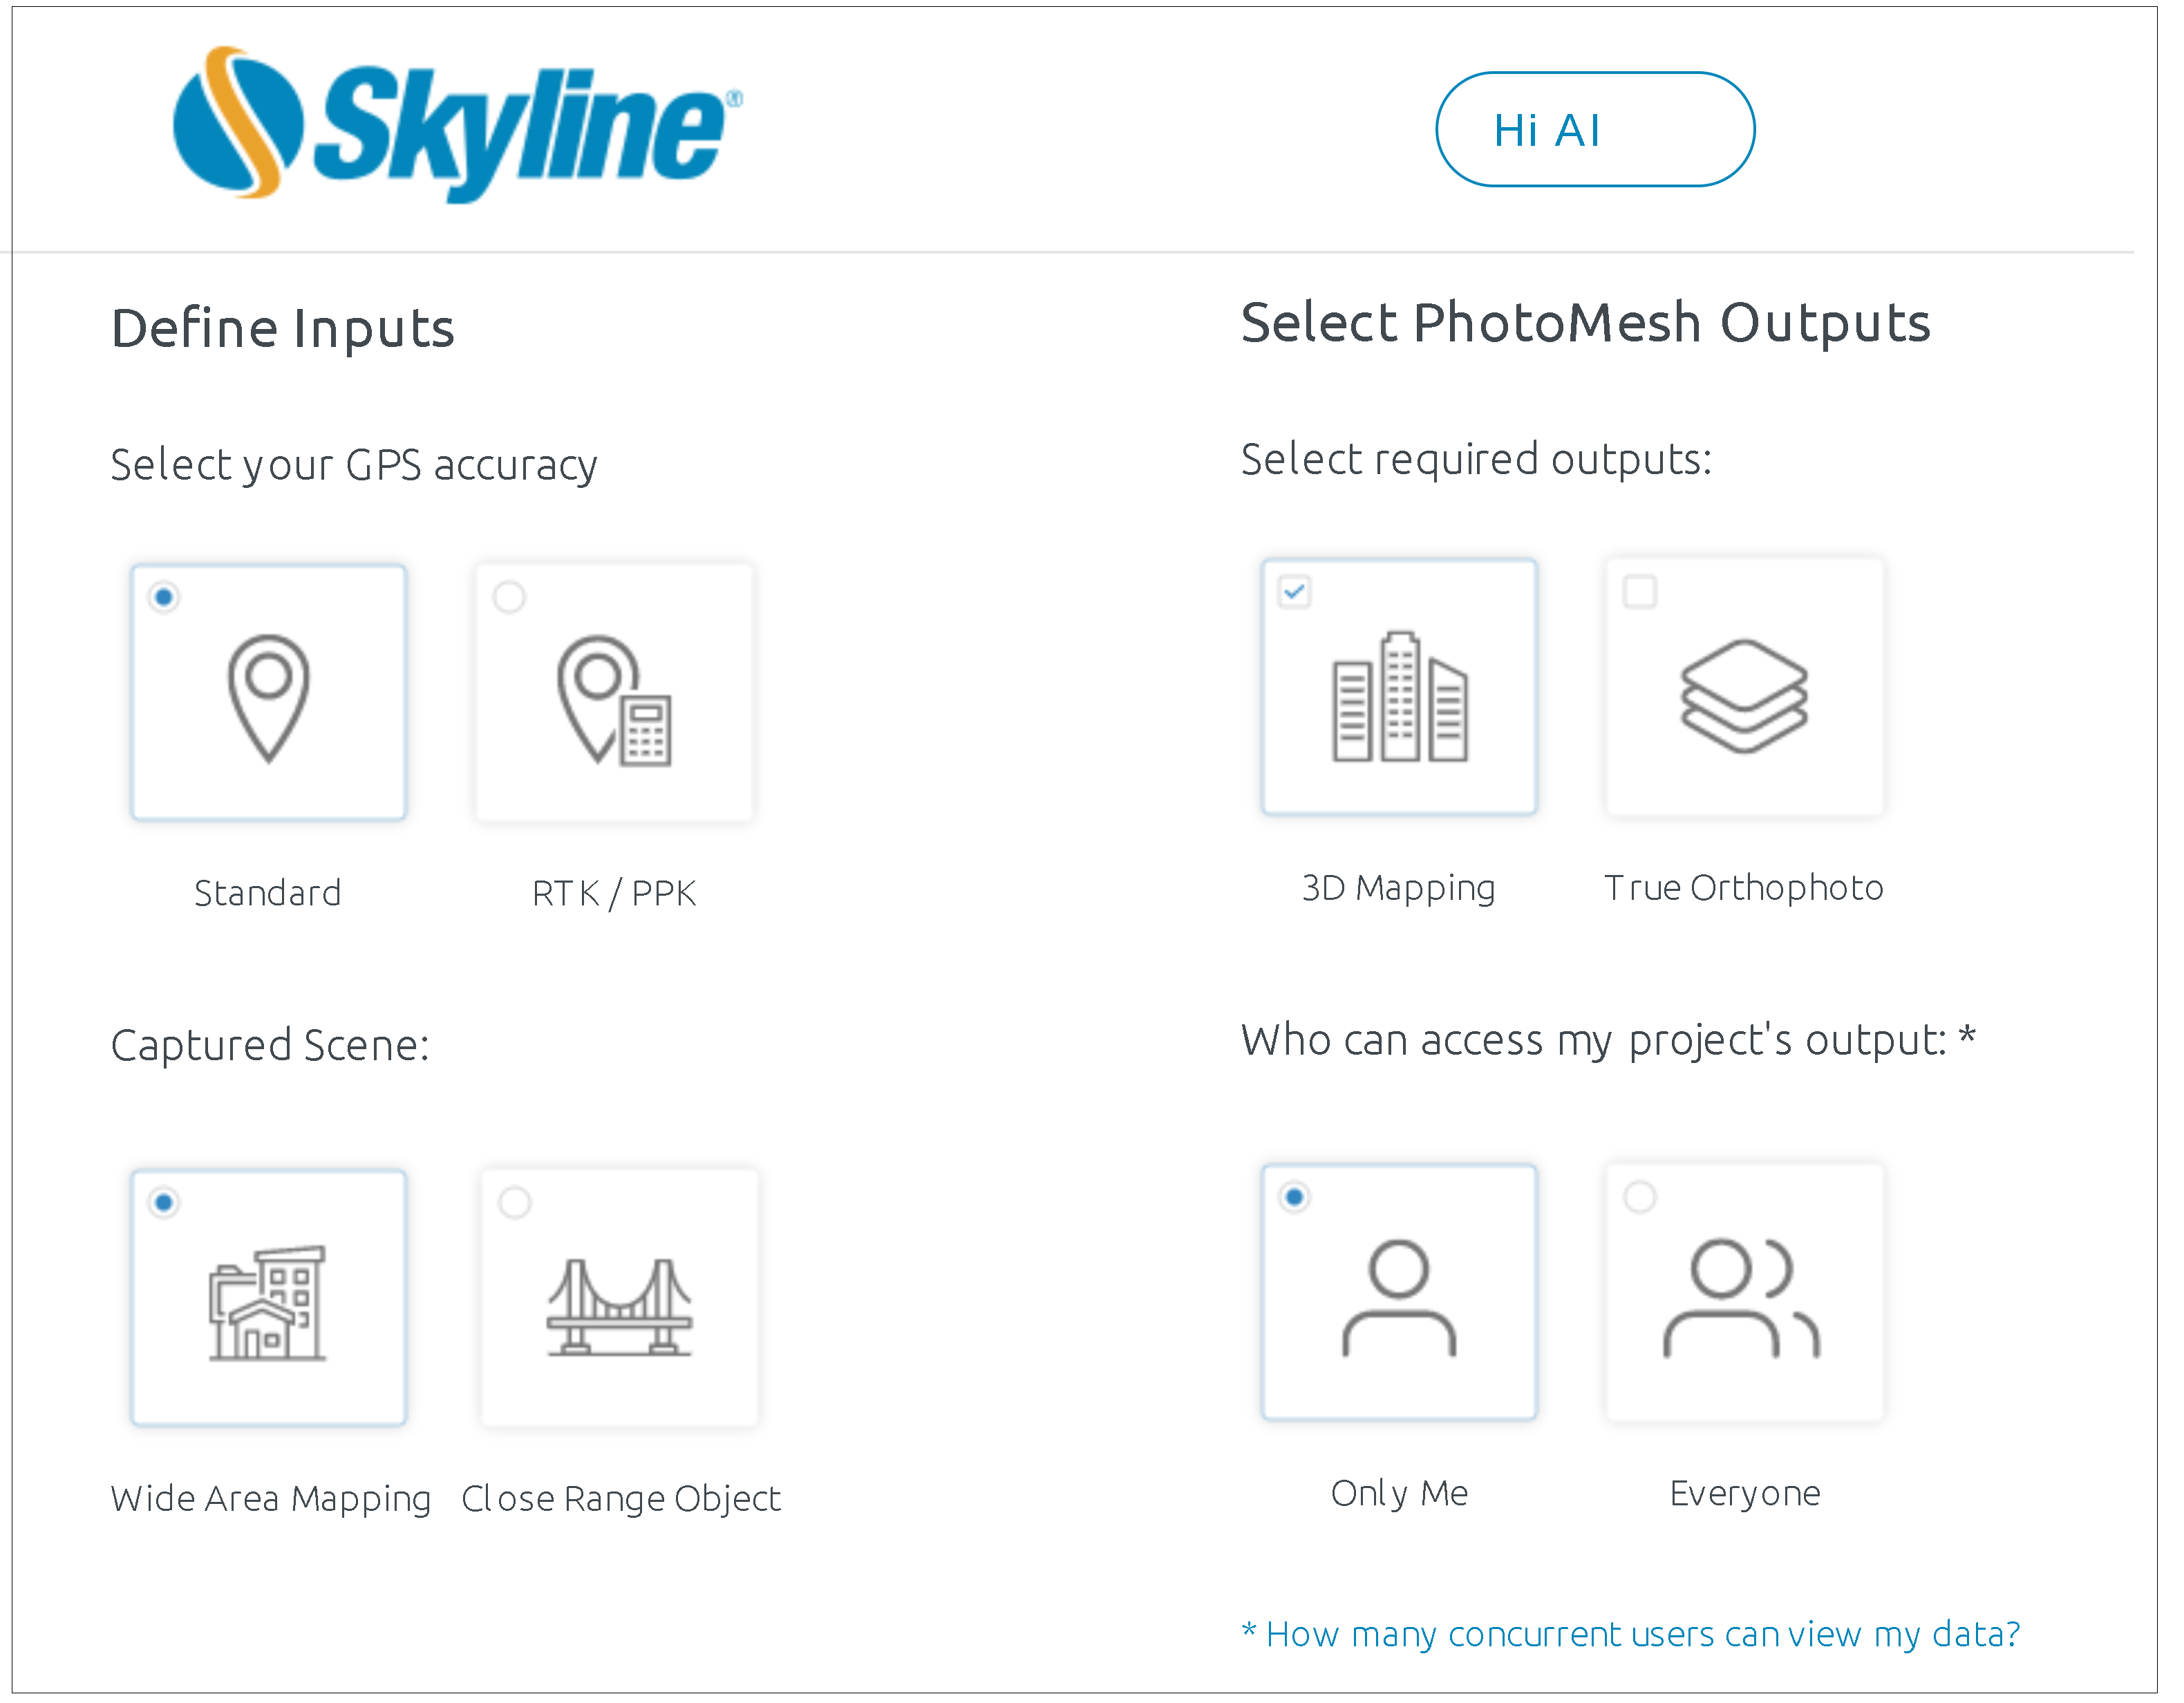Click the Wide Area Mapping label
This screenshot has height=1703, width=2184.
[x=271, y=1498]
